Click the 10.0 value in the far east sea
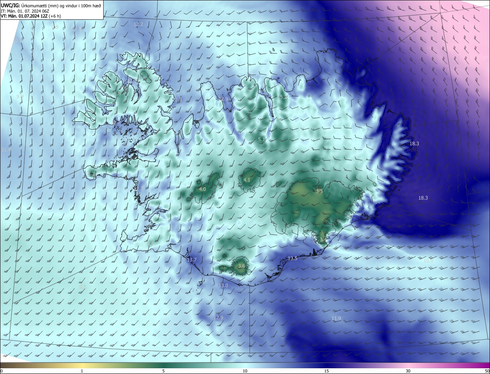The image size is (490, 374). 428,260
